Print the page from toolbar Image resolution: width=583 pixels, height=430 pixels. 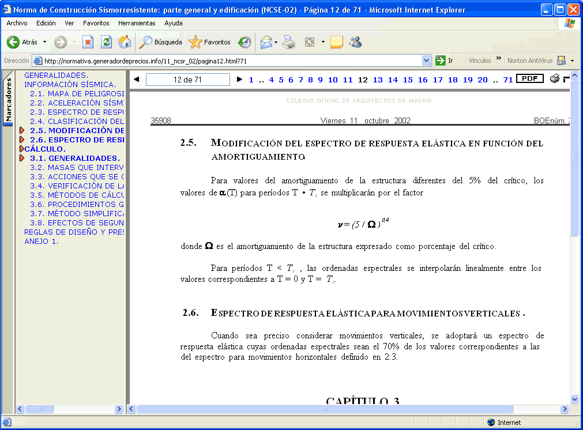[288, 42]
